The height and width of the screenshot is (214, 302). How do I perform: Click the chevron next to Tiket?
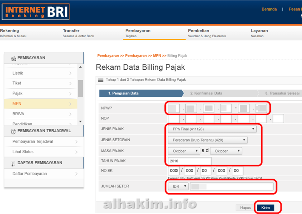click(x=70, y=83)
